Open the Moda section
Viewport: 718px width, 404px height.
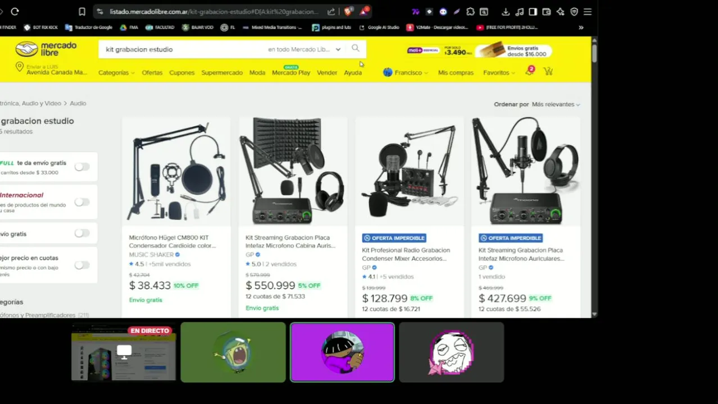point(257,72)
